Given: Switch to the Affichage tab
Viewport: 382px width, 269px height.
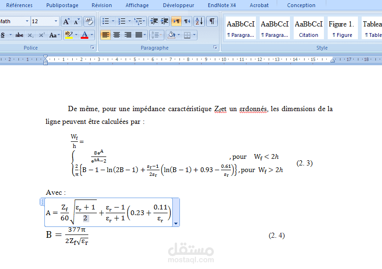Looking at the screenshot, I should click(x=137, y=5).
